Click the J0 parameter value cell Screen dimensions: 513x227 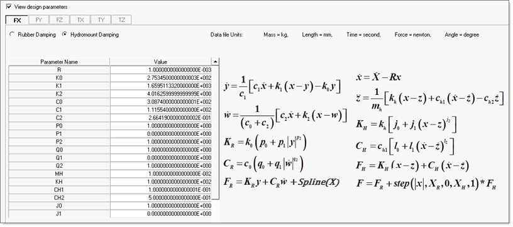click(x=161, y=206)
